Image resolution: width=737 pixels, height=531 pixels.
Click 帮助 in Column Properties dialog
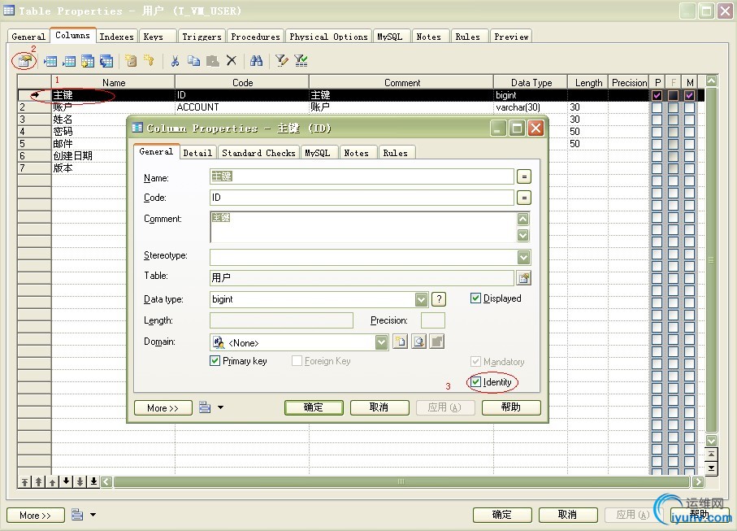[x=511, y=407]
